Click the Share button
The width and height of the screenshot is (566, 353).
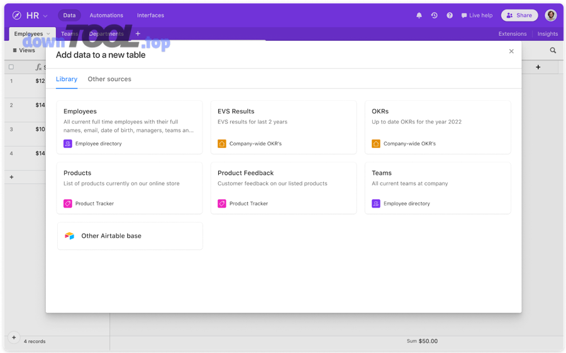(x=519, y=15)
